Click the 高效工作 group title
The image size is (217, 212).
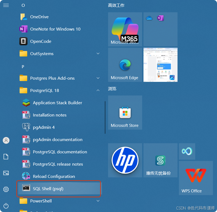tap(116, 5)
